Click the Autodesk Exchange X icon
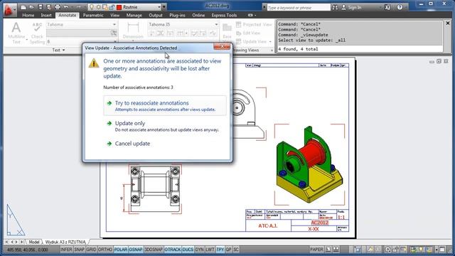Screen dimensions: 455x256 point(387,8)
